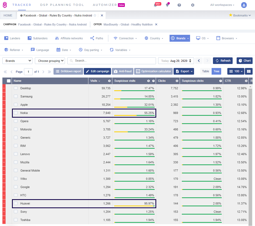Viewport: 255px width, 226px height.
Task: Click the column layout icon button
Action: pos(249,71)
